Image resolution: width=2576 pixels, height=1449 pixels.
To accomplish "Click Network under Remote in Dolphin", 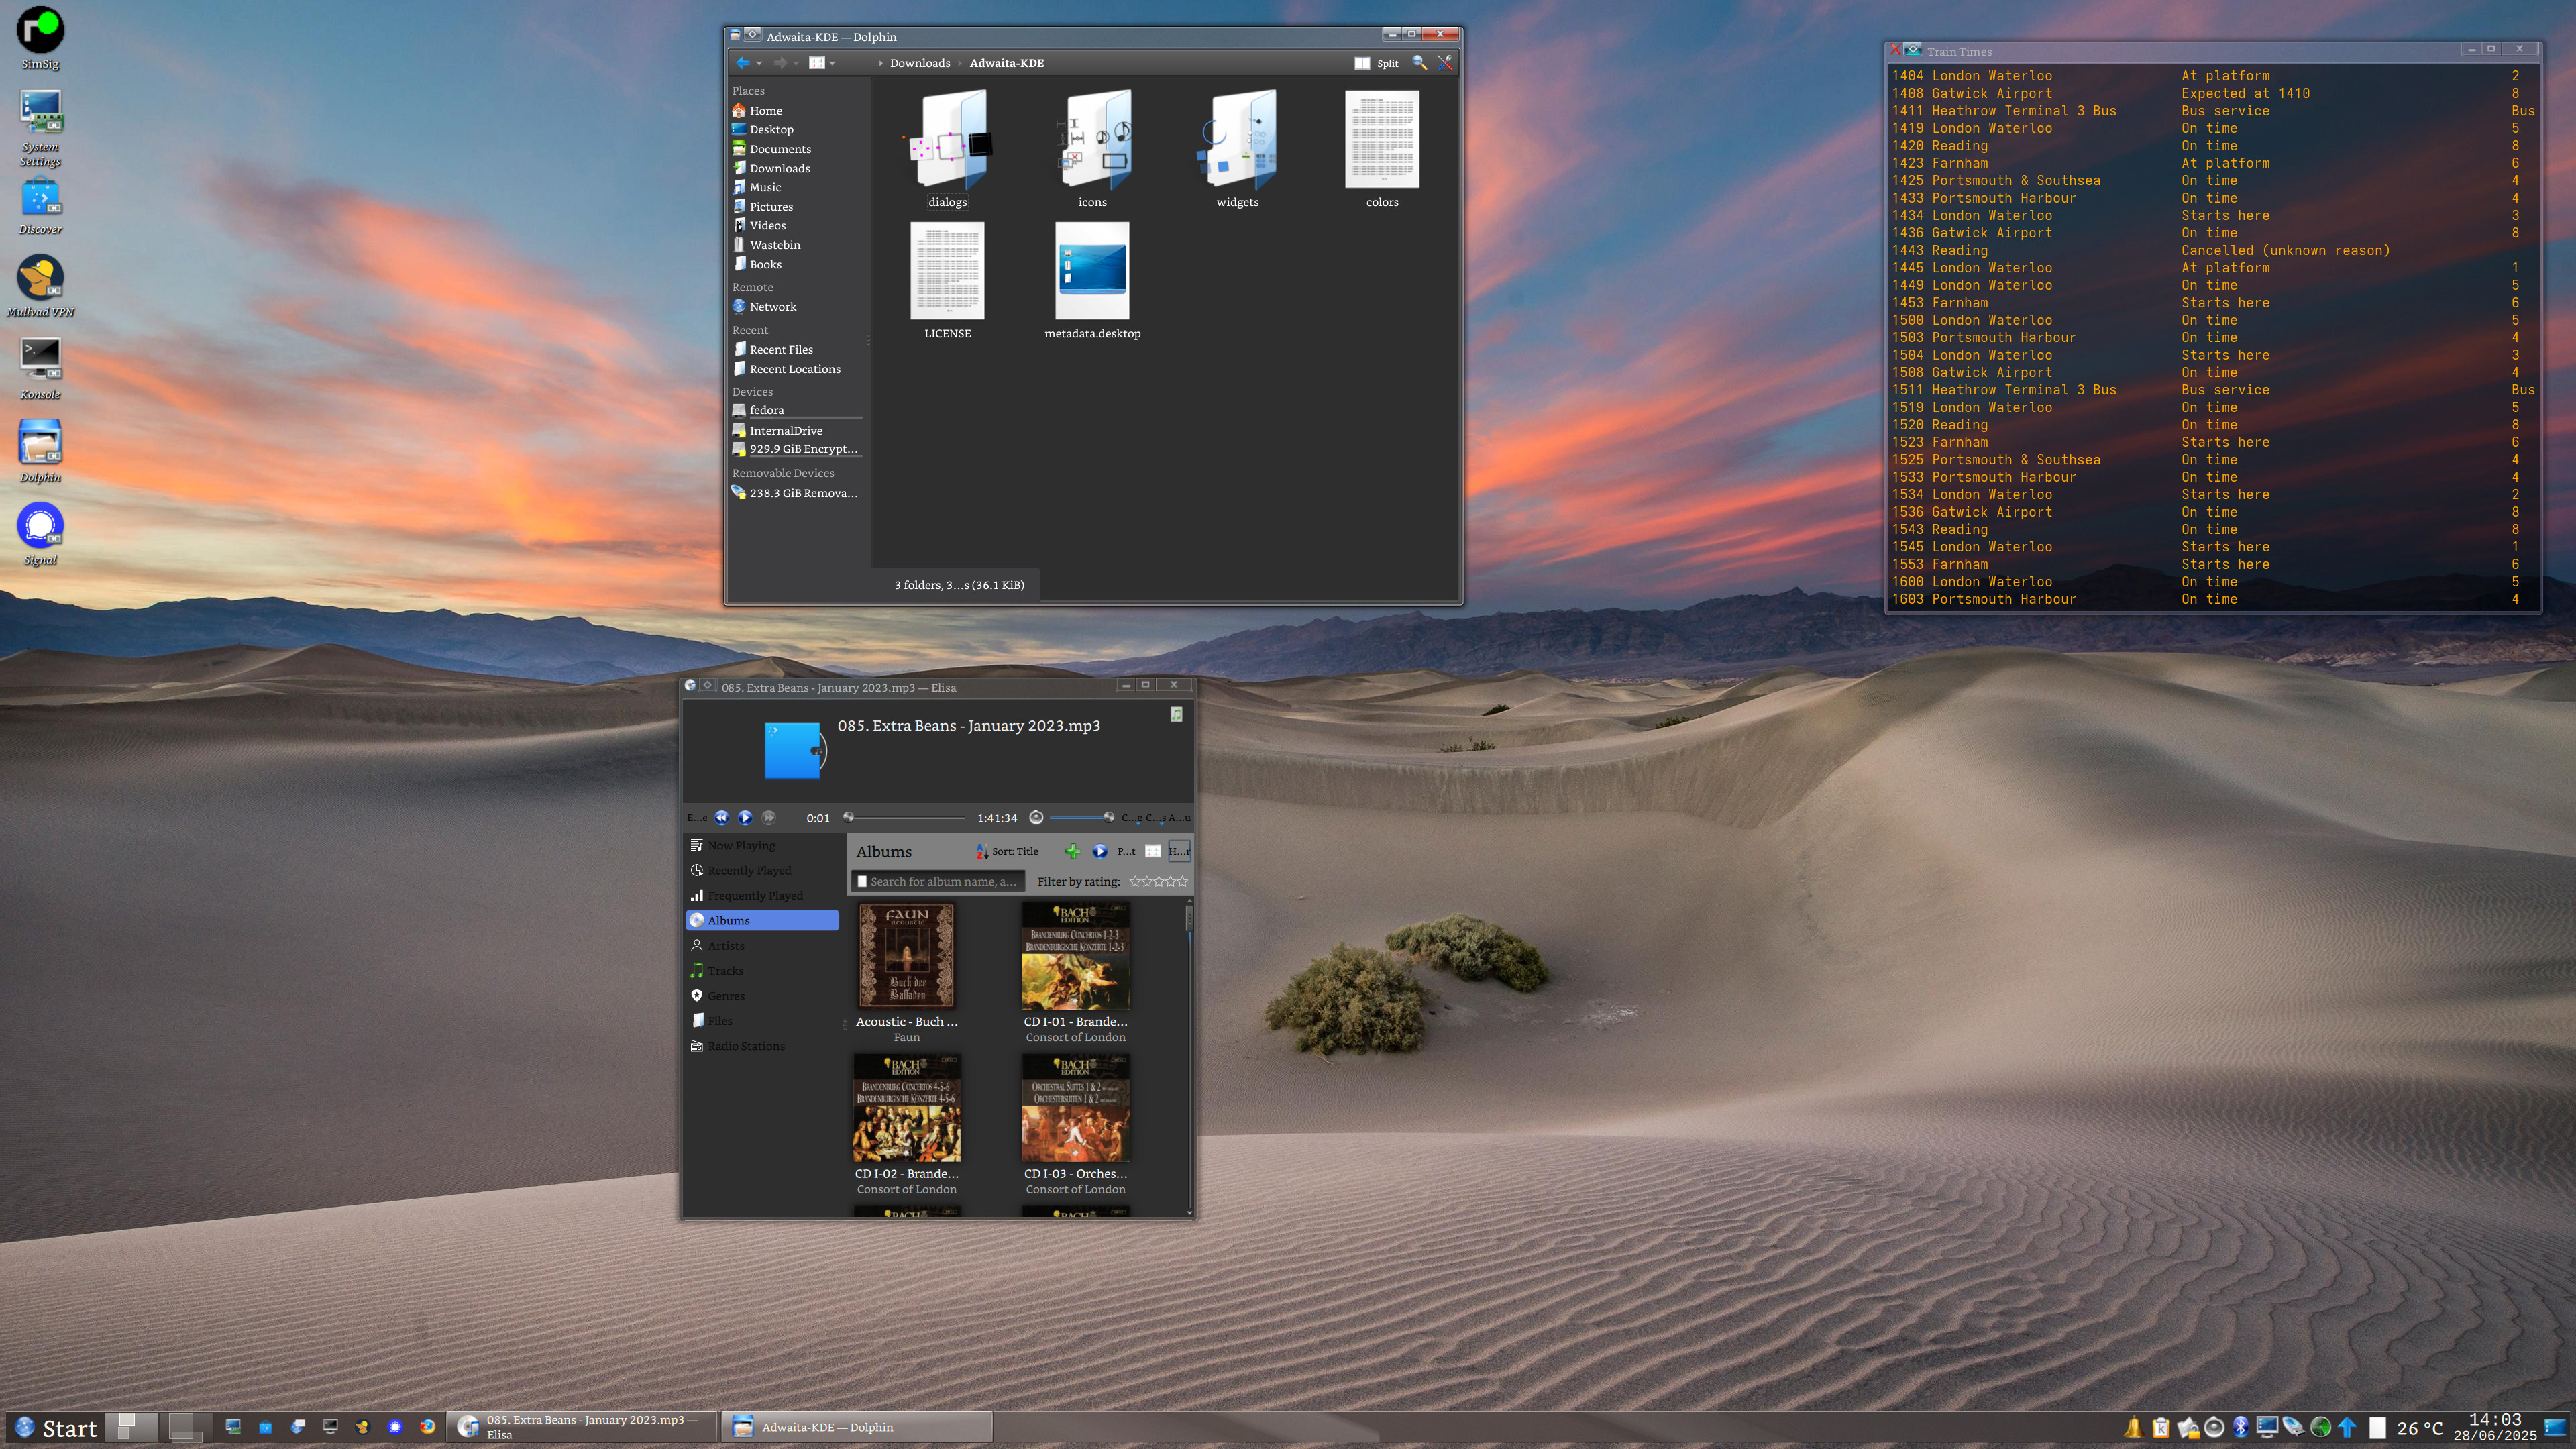I will point(773,306).
